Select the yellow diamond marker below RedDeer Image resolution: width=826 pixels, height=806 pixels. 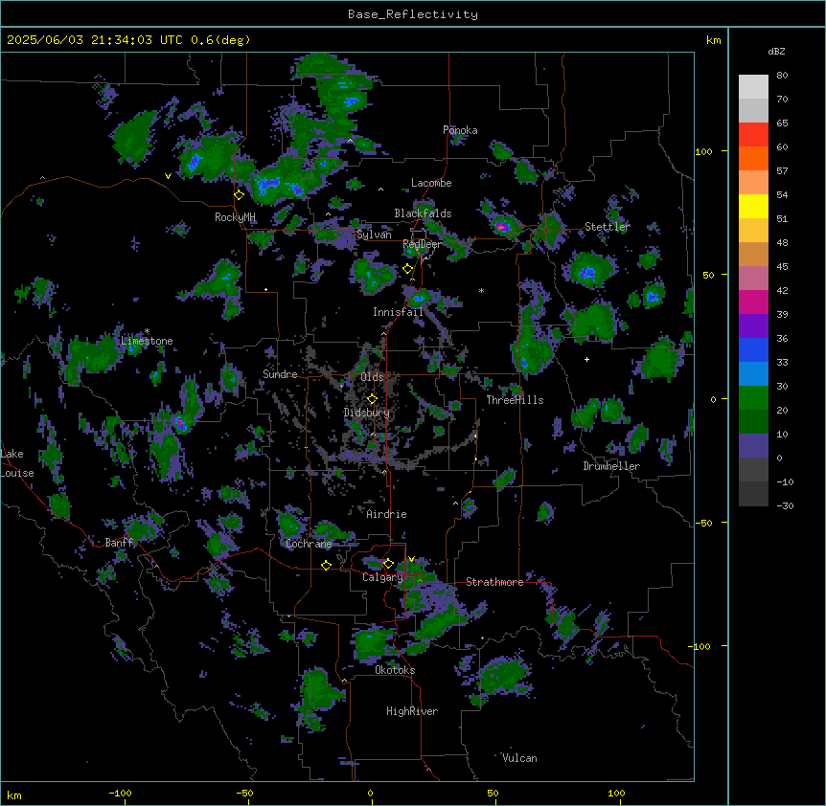(x=407, y=269)
